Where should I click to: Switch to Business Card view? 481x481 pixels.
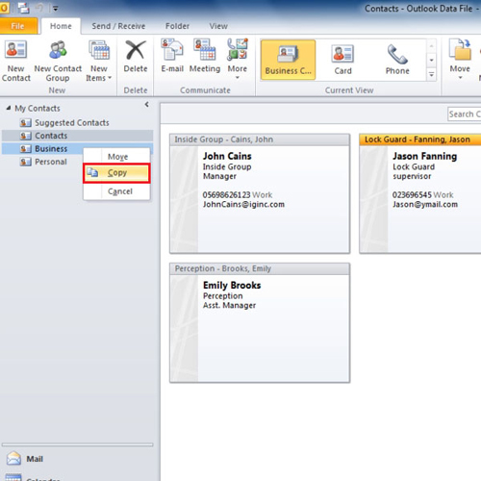click(x=288, y=60)
